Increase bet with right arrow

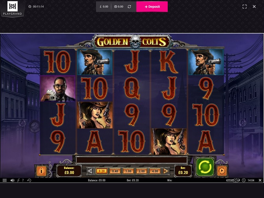165,171
